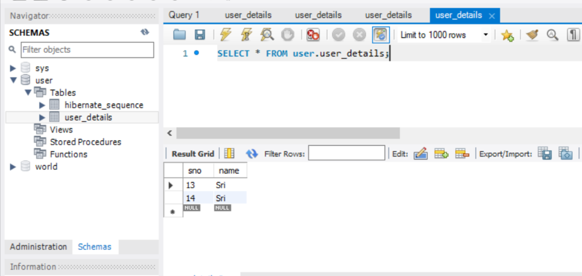The image size is (582, 276).
Task: Collapse the user schema tree node
Action: [x=13, y=80]
